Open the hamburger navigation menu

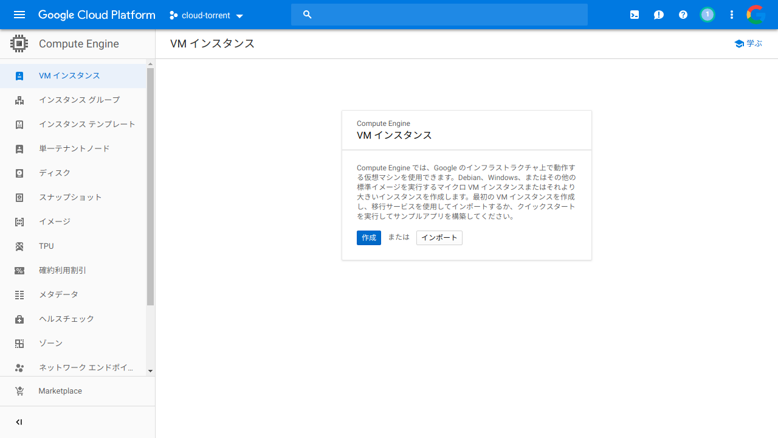point(19,15)
